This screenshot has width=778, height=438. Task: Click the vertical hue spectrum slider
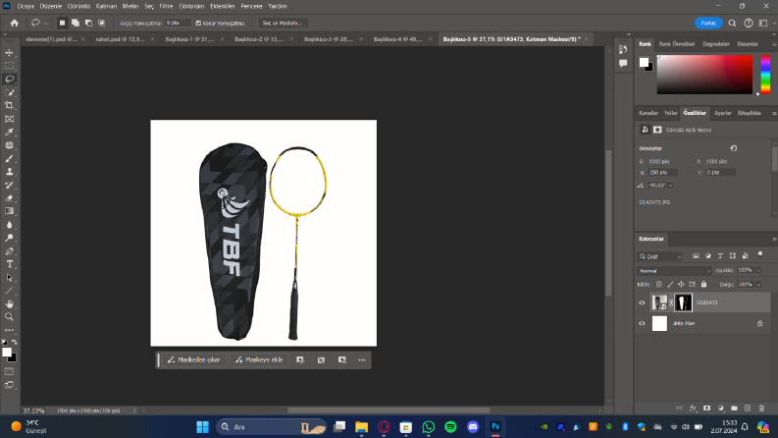765,75
